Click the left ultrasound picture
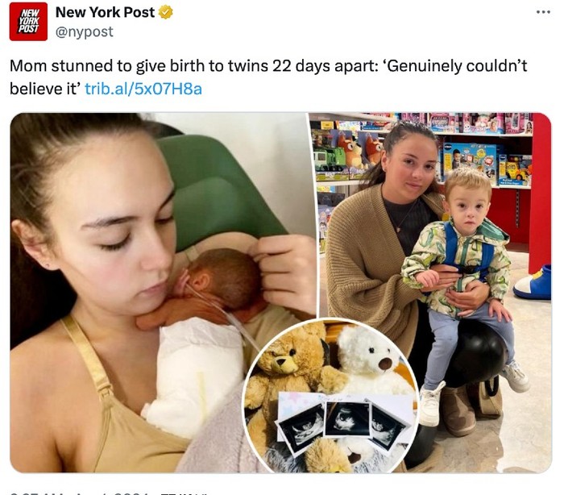The height and width of the screenshot is (495, 564). 301,429
